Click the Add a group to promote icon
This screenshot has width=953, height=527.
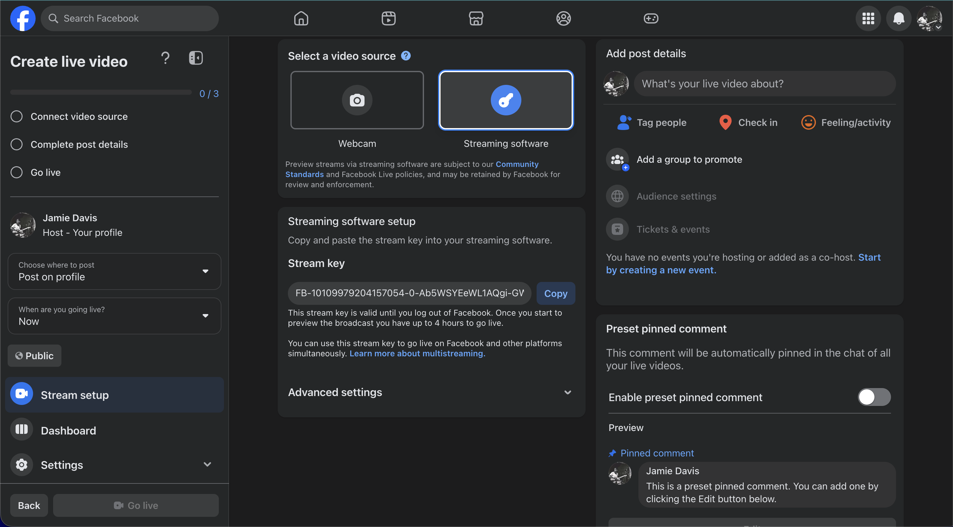coord(617,159)
